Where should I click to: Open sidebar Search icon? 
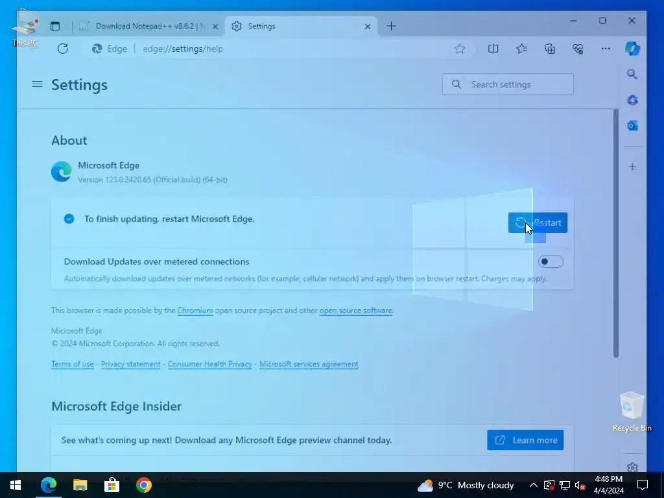point(632,75)
